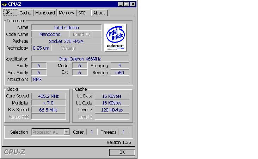This screenshot has width=258, height=159.
Task: Click the Specification value Intel Celeron 466MHz
Action: (80, 59)
